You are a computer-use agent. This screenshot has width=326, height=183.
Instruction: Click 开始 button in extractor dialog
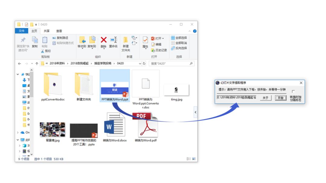281,98
